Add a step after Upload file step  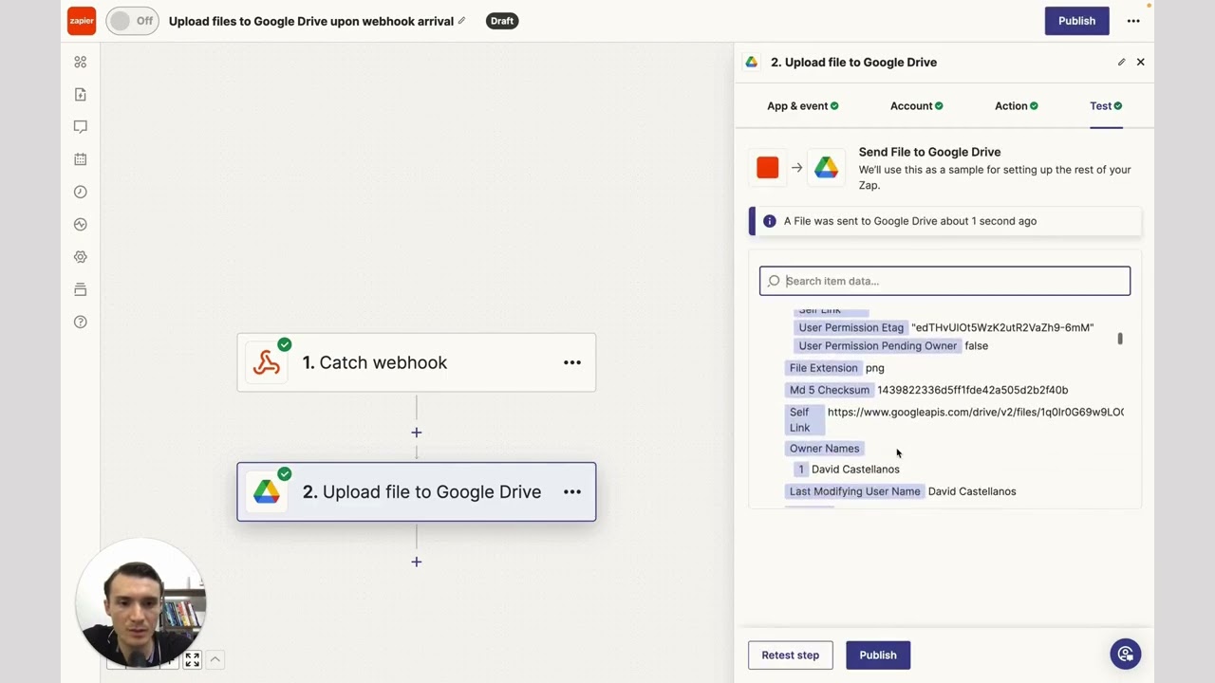[417, 562]
